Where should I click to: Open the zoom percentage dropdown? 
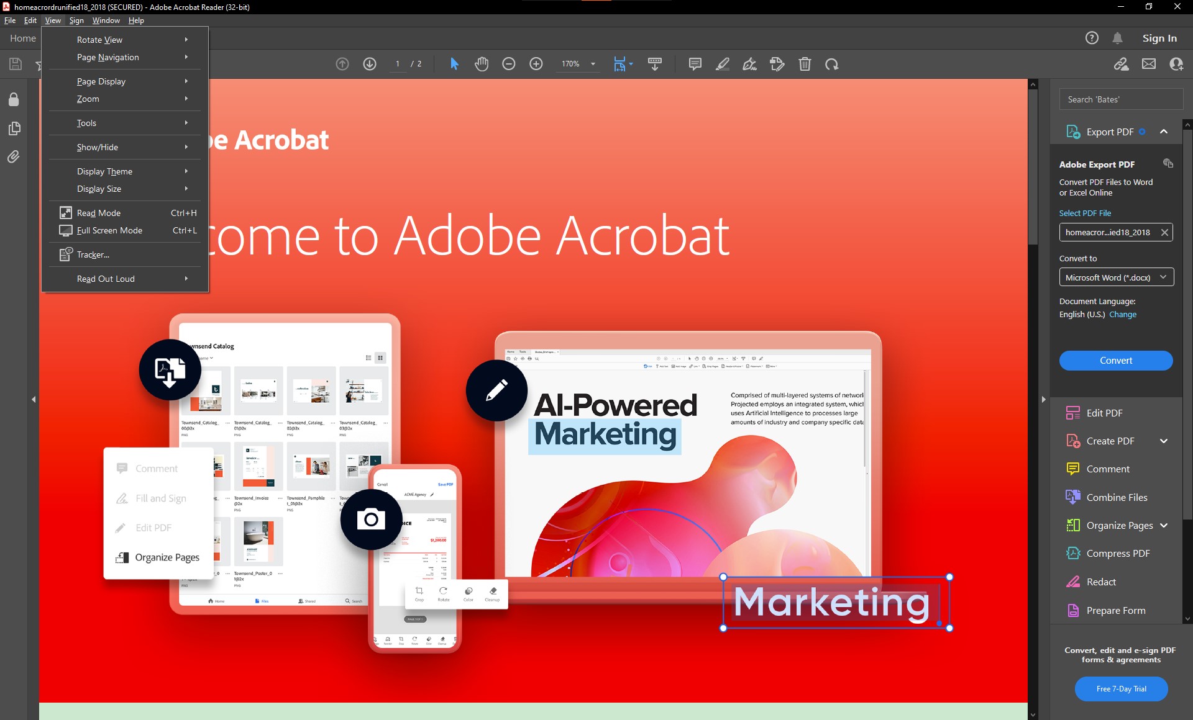click(592, 64)
